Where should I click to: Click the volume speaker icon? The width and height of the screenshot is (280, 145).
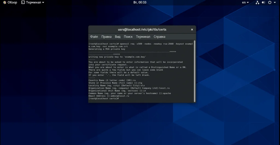[x=263, y=2]
